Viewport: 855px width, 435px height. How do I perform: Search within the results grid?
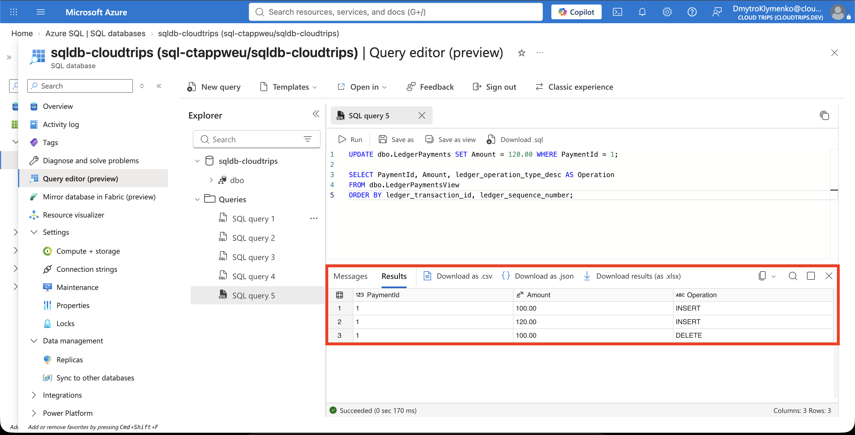coord(793,276)
